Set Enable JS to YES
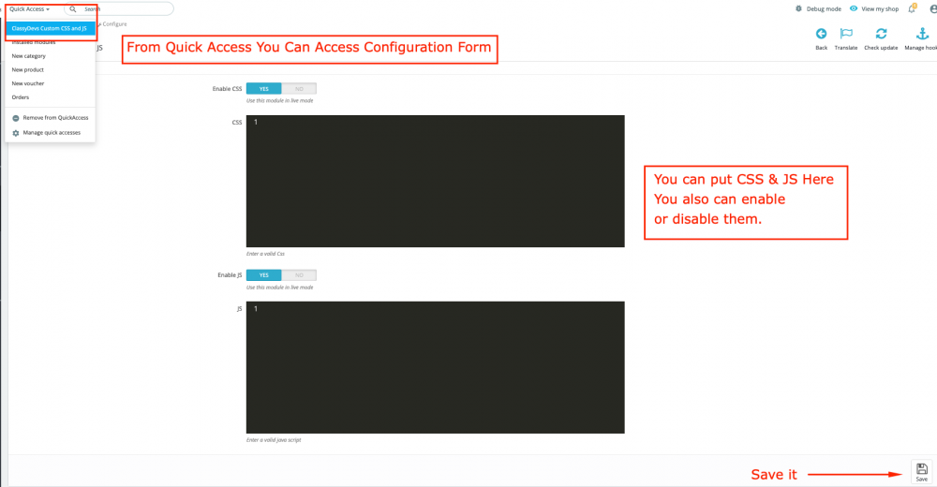 pyautogui.click(x=263, y=274)
